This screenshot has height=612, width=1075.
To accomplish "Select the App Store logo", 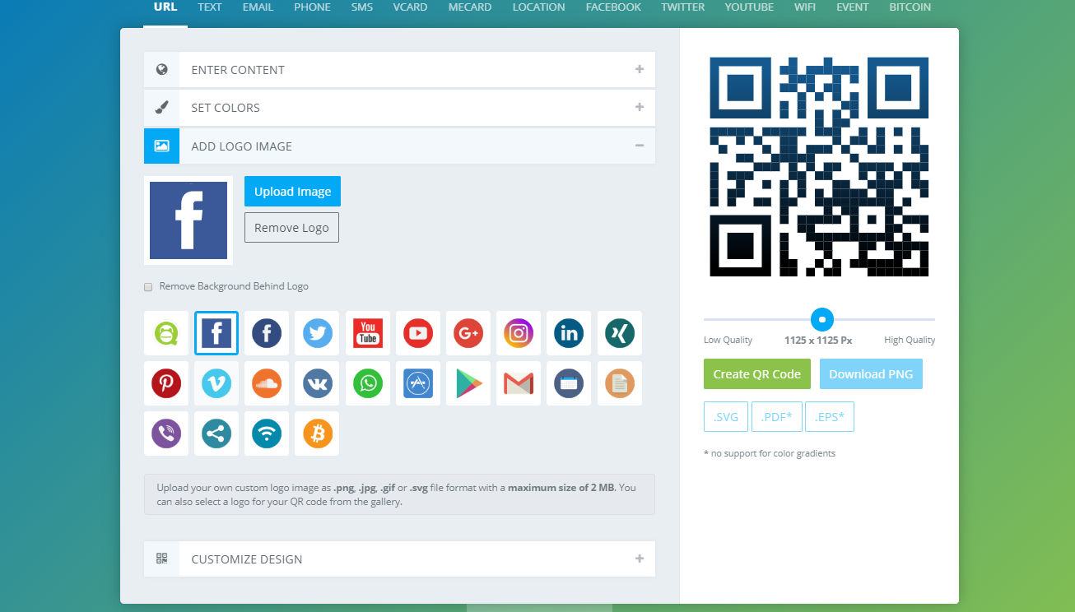I will point(418,383).
